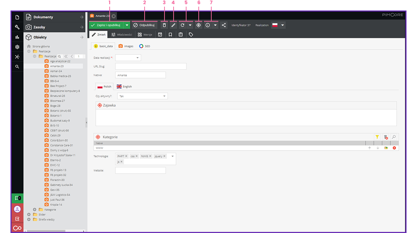
Task: Switch to the SEO tab
Action: 145,46
